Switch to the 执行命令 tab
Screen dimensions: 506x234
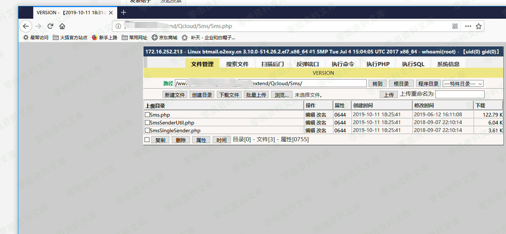click(x=342, y=64)
